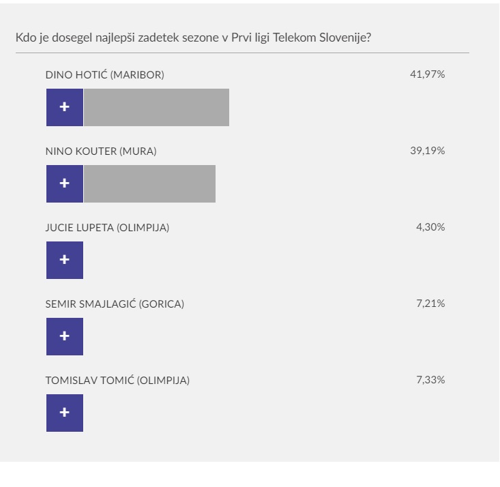Vote plus for Dino Hotić (Maribor)
The width and height of the screenshot is (500, 487).
(65, 108)
